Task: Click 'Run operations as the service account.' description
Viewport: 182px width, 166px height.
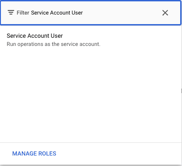Action: coord(54,44)
